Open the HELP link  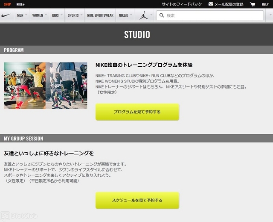[265, 4]
